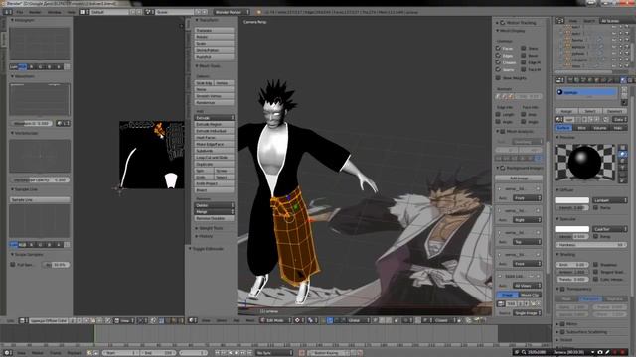Open the File menu
This screenshot has height=357, width=636.
(20, 12)
